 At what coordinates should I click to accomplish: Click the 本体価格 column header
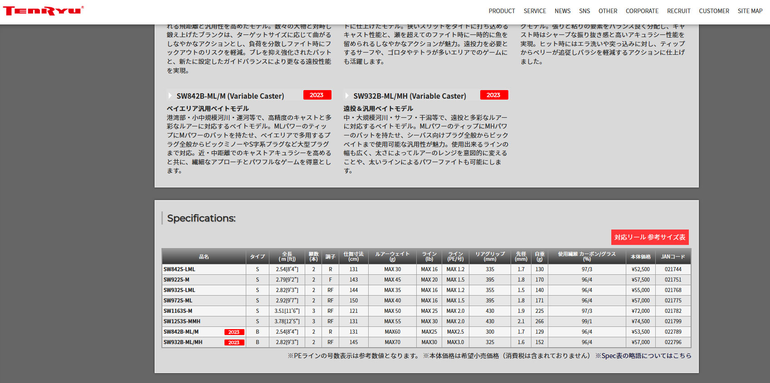tap(640, 257)
